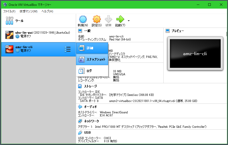The image size is (228, 145).
Task: Toggle the amz-lin-cli machine menu list icon
Action: pyautogui.click(x=67, y=49)
